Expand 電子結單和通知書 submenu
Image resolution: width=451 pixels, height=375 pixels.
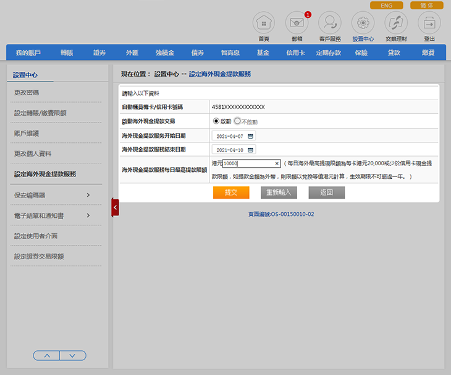(88, 216)
